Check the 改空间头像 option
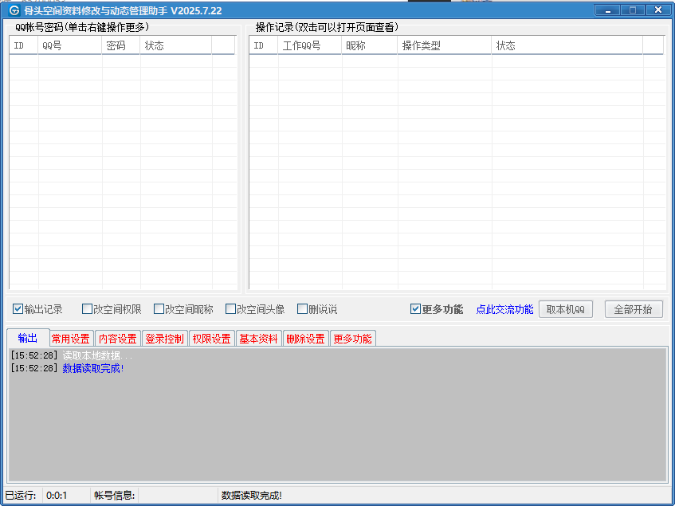This screenshot has height=506, width=675. [231, 309]
